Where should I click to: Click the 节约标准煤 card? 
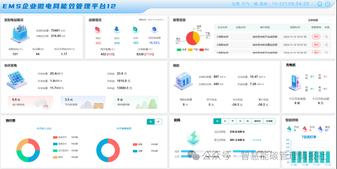(83, 102)
